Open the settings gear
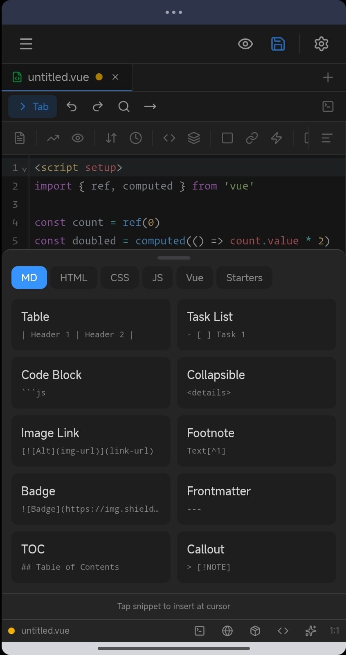The image size is (346, 655). click(x=321, y=44)
